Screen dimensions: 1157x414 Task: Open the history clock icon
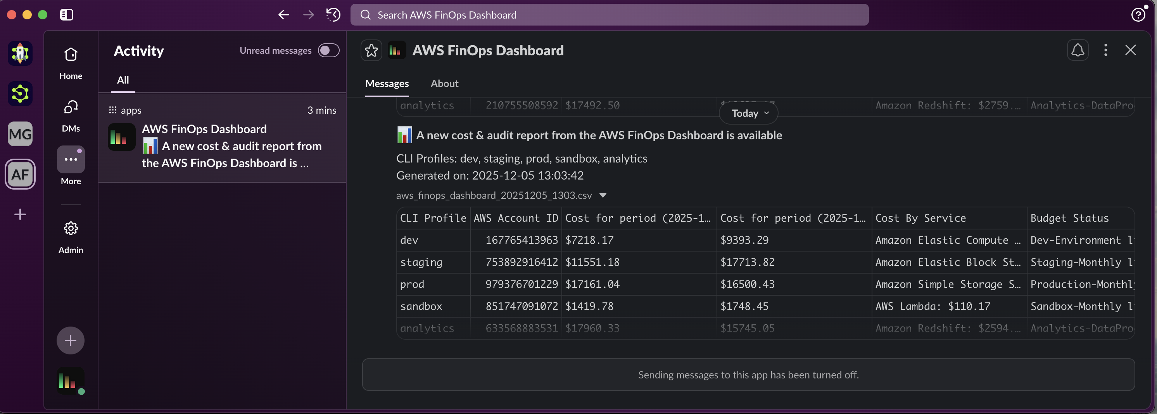coord(333,15)
